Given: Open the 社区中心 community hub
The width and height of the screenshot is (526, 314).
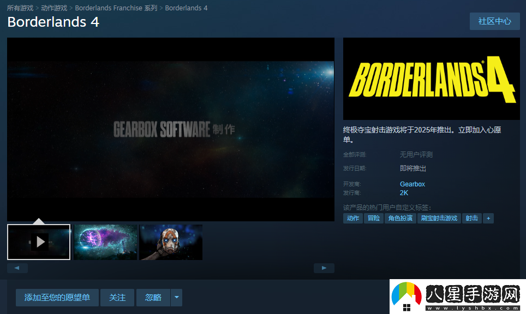Looking at the screenshot, I should click(x=494, y=21).
